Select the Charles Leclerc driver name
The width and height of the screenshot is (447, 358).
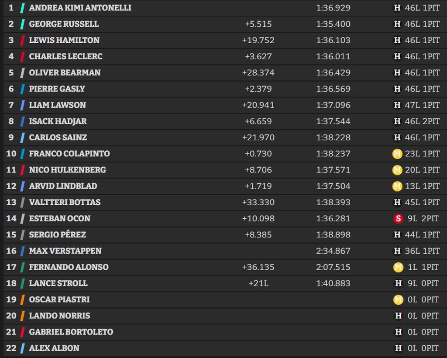coord(65,56)
